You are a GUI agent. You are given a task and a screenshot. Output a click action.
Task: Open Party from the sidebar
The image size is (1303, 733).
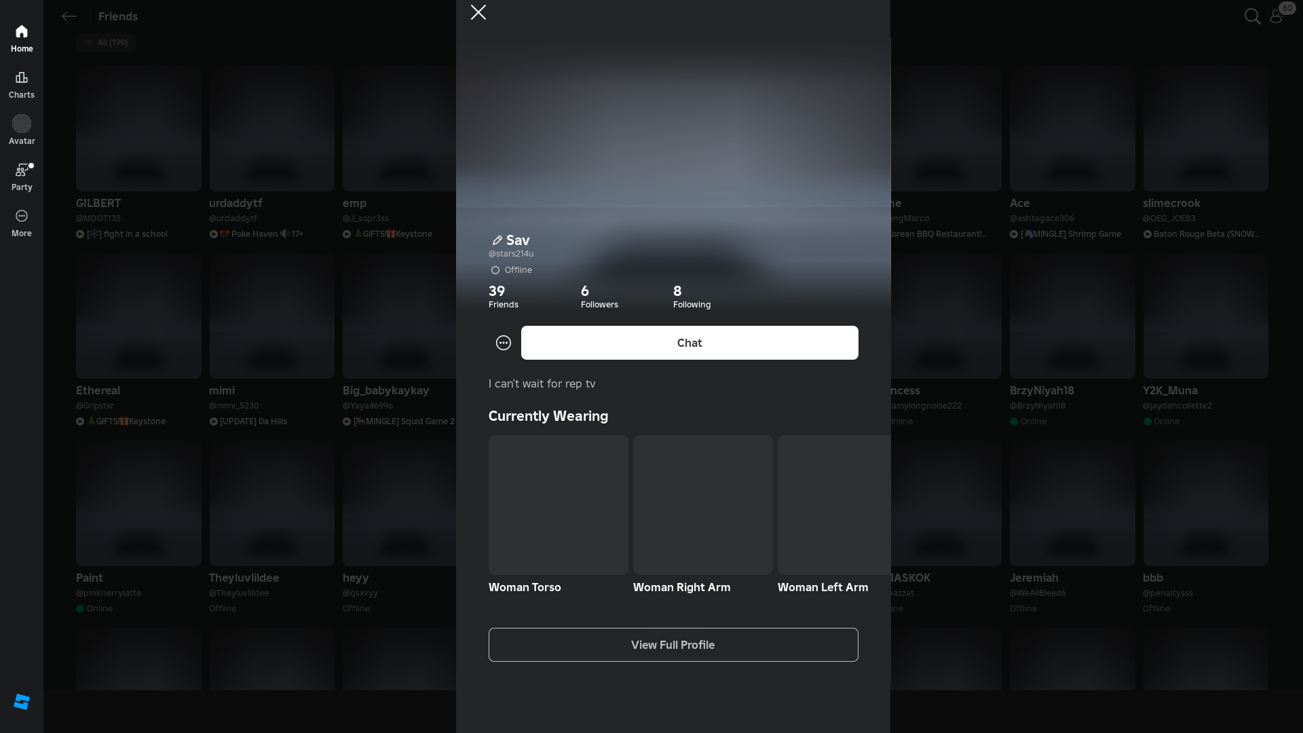click(x=22, y=176)
